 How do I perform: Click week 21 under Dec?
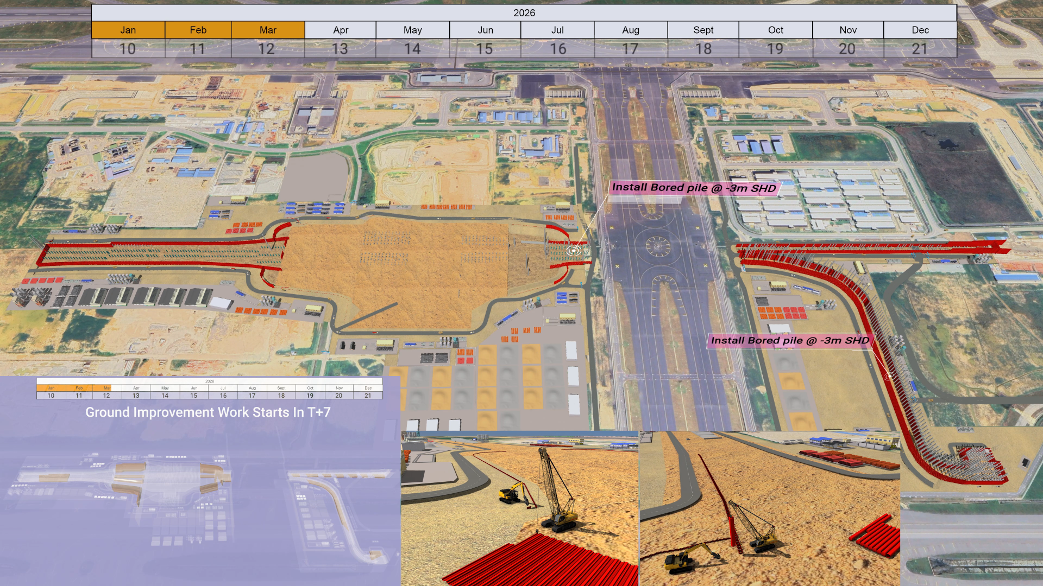920,49
